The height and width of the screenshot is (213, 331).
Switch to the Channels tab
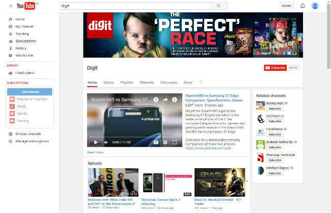[147, 83]
